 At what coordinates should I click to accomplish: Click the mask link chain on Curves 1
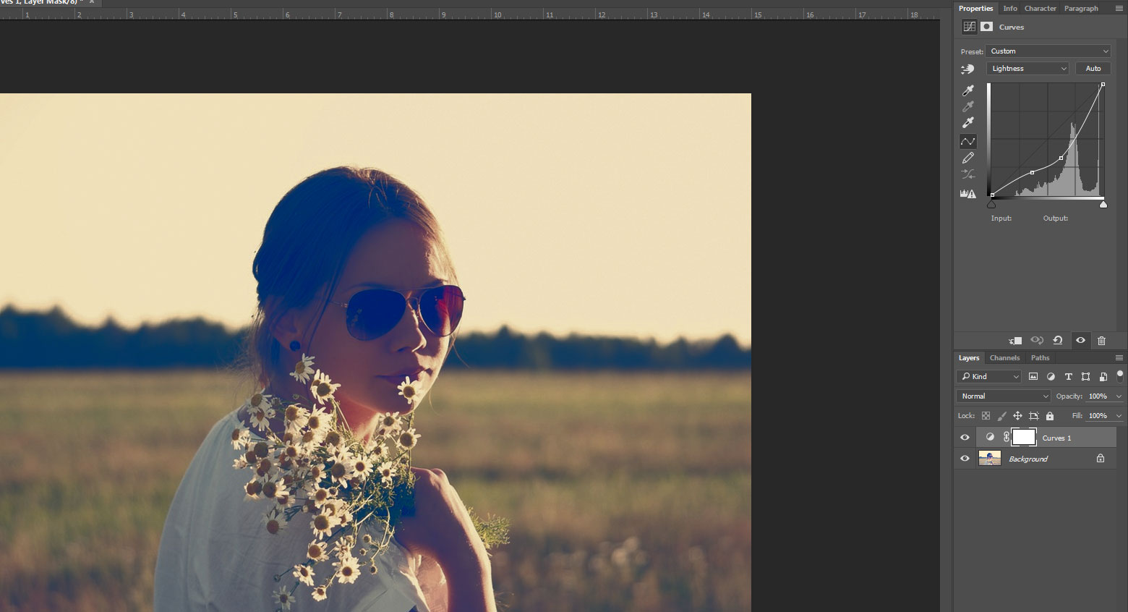1006,438
